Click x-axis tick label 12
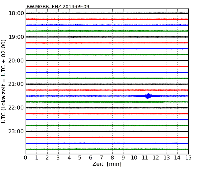The height and width of the screenshot is (171, 214). [x=156, y=158]
